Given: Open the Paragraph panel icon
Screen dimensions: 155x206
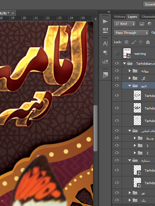Looking at the screenshot, I should pyautogui.click(x=105, y=52).
